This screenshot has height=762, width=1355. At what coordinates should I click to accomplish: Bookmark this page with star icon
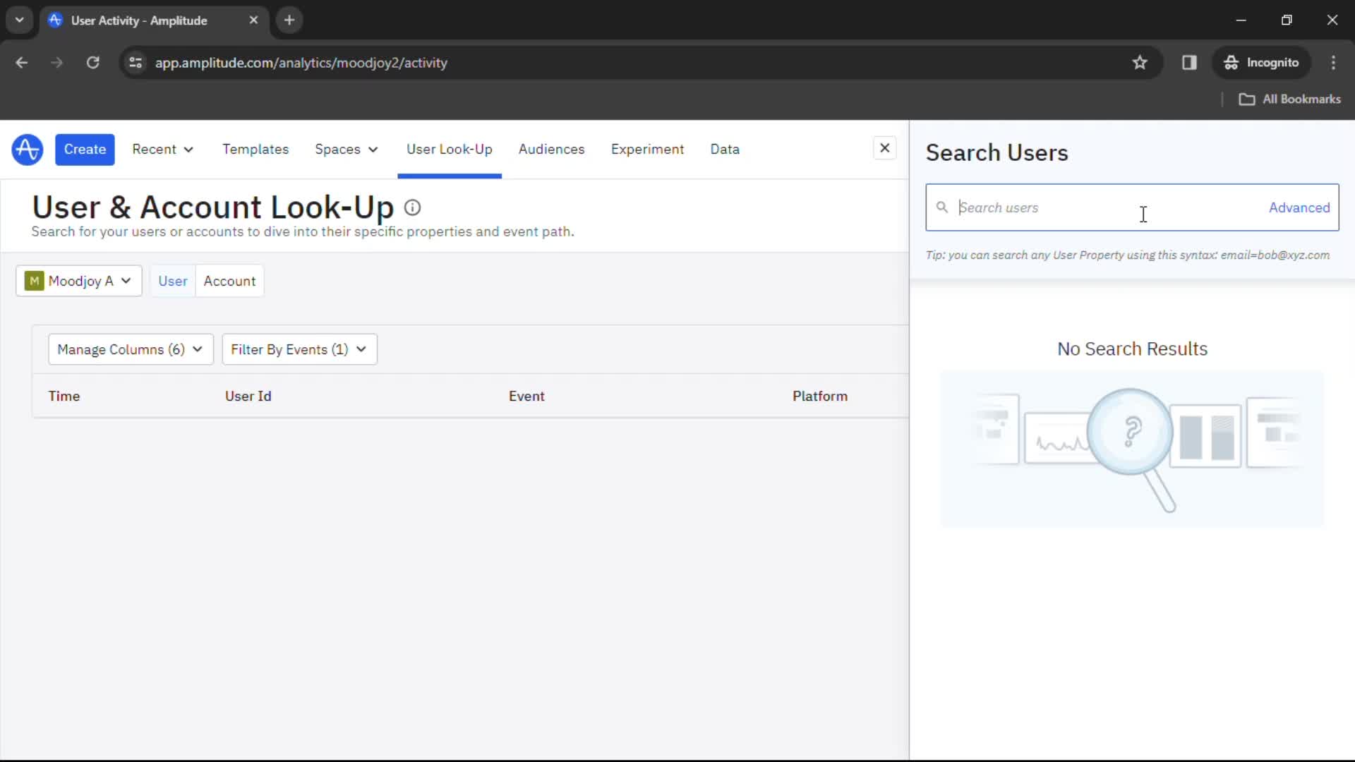[1140, 63]
